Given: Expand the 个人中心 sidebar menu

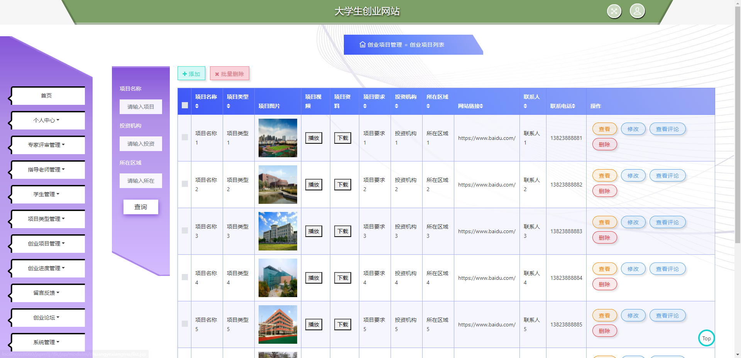Looking at the screenshot, I should 47,120.
